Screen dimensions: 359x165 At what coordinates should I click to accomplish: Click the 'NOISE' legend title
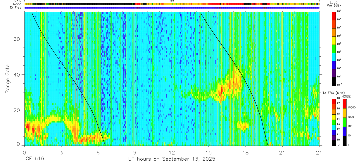click(346, 96)
